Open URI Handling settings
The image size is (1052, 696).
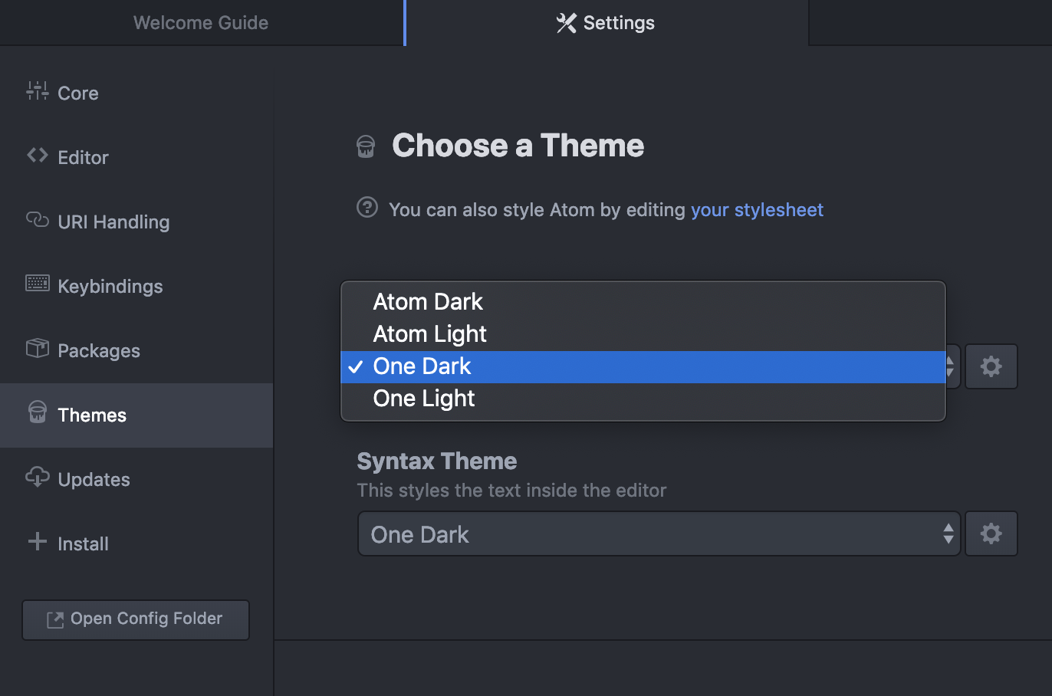coord(136,222)
